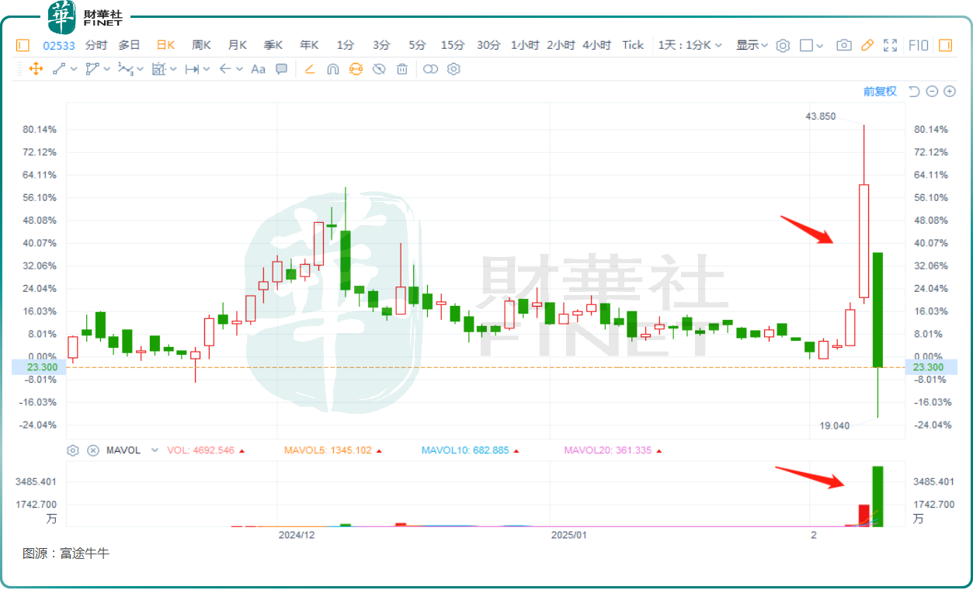Click the 前复权 adjustment link

(880, 92)
